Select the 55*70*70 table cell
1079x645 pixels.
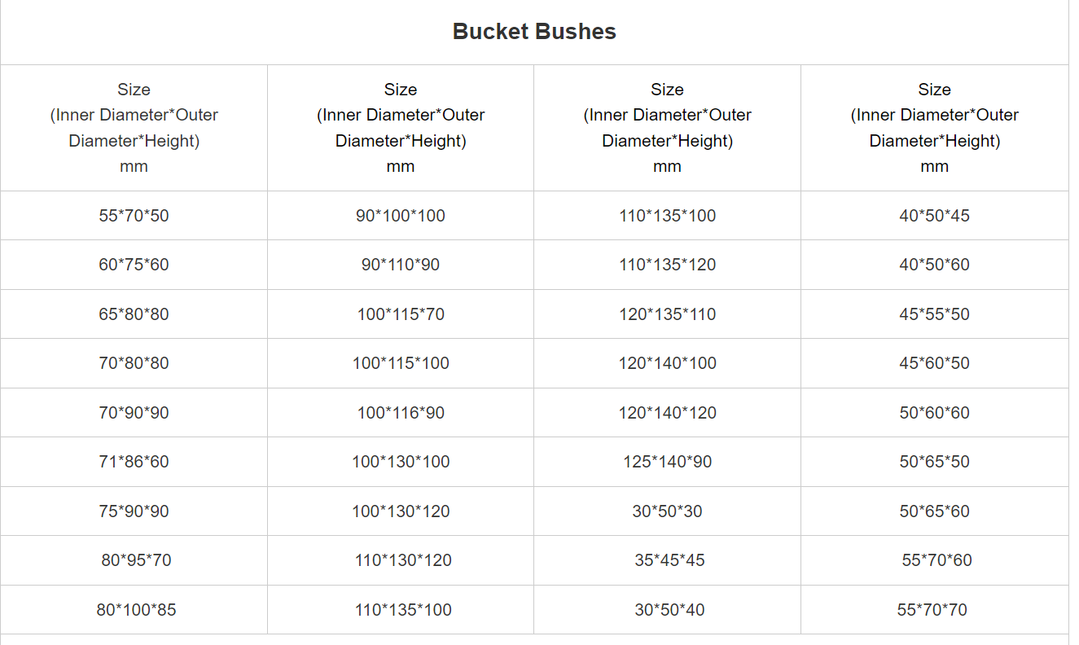coord(932,610)
